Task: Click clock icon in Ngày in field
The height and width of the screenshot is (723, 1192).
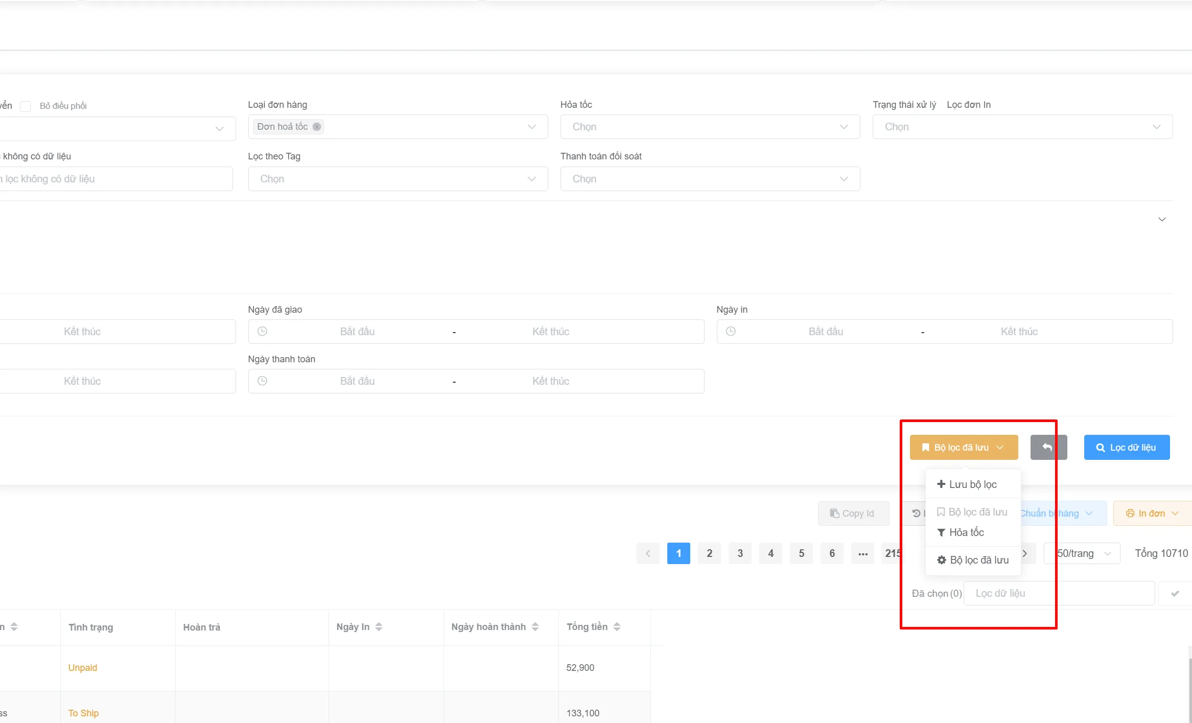Action: 731,332
